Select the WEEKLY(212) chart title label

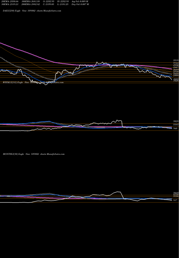coord(33,82)
